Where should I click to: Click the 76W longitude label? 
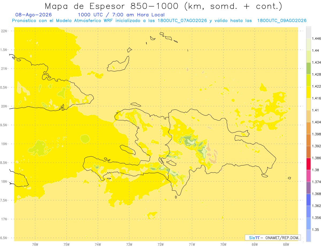click(x=35, y=244)
